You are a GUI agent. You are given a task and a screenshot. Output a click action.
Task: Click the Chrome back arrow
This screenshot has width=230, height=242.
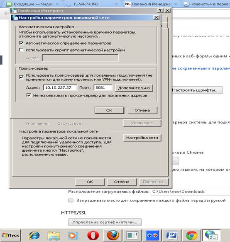tap(6, 13)
